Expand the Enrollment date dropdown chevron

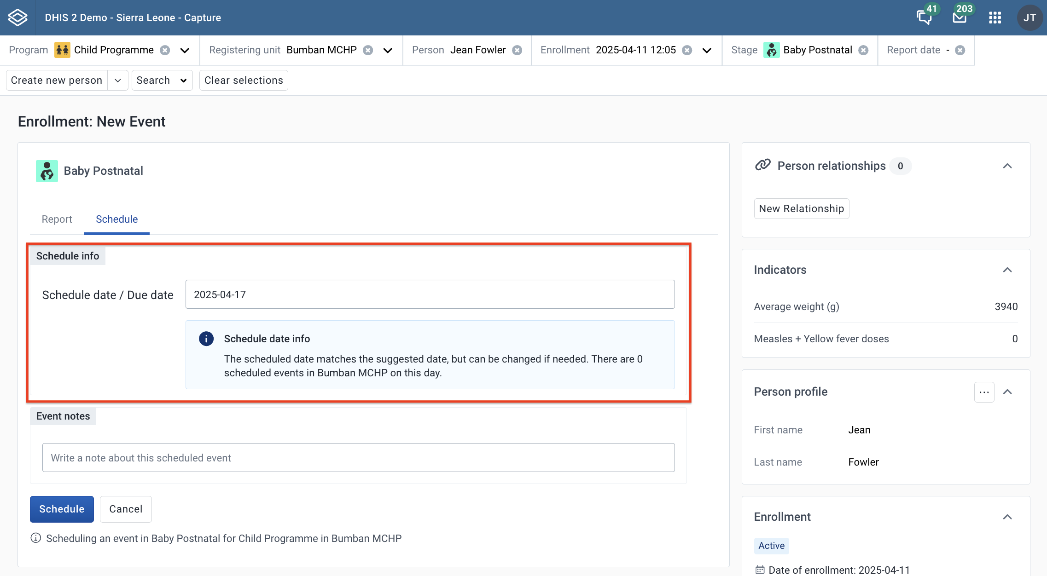tap(707, 50)
